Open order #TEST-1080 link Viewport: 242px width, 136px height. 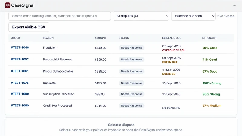coord(20,94)
